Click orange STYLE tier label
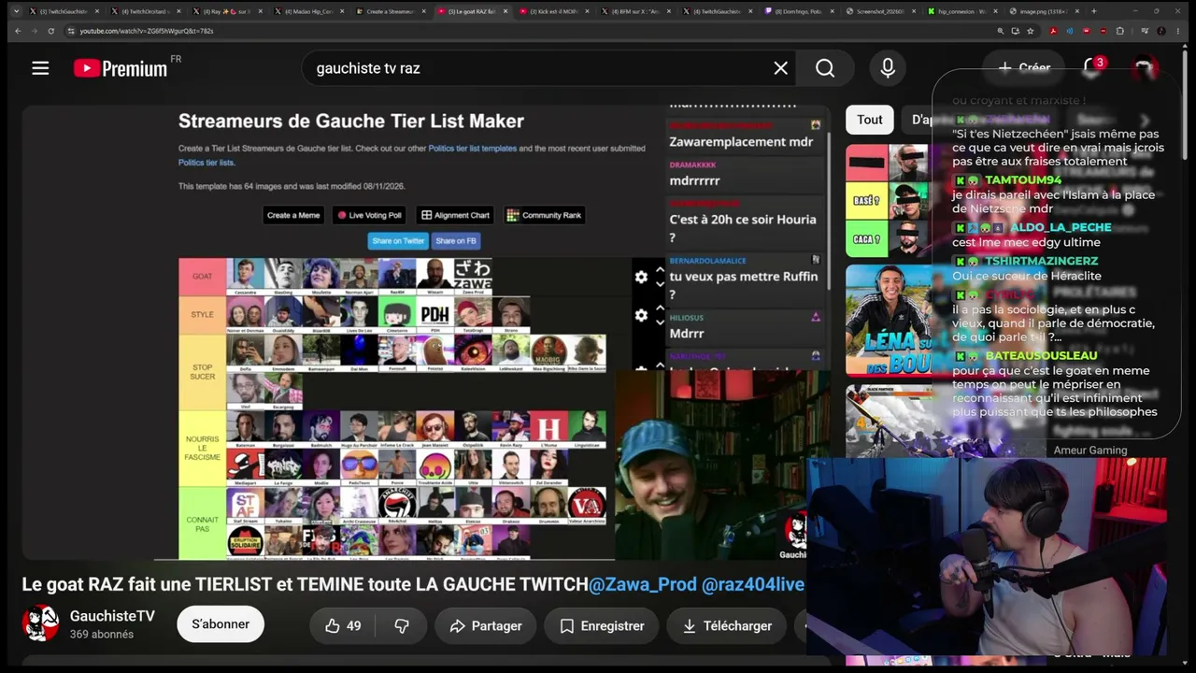The height and width of the screenshot is (673, 1196). coord(202,315)
